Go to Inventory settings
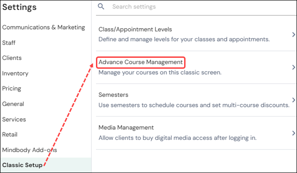Image resolution: width=297 pixels, height=173 pixels. [15, 73]
